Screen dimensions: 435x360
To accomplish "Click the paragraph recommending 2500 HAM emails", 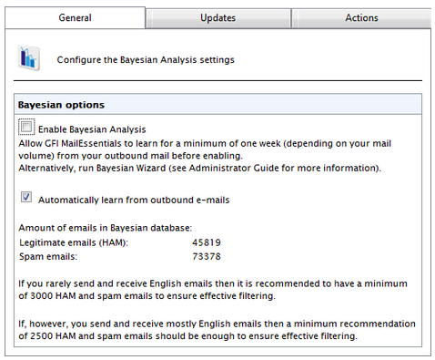I will pyautogui.click(x=217, y=330).
